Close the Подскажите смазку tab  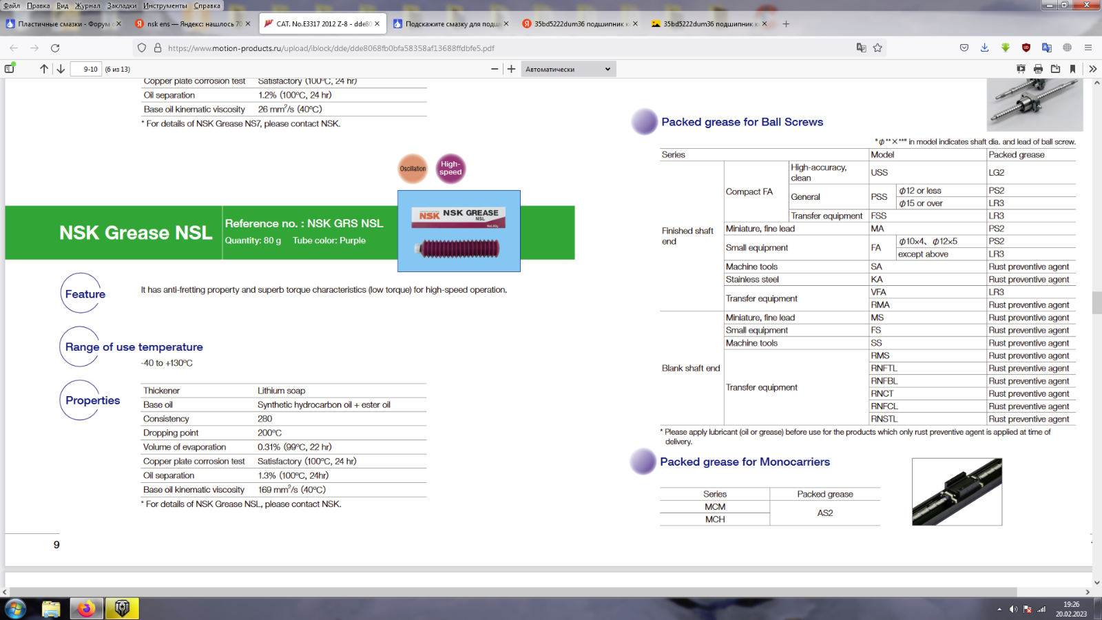[506, 23]
